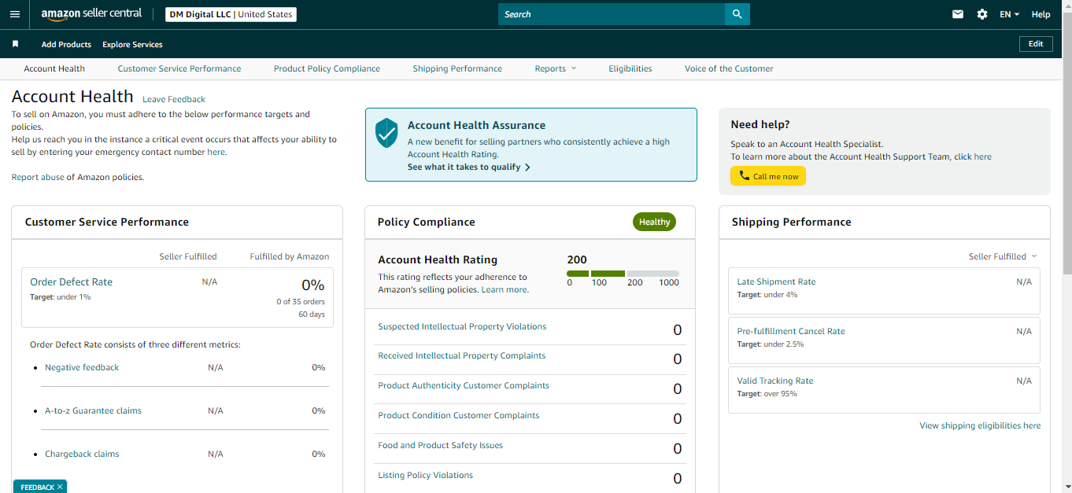Click the Call me now button
The width and height of the screenshot is (1072, 493).
pos(768,176)
